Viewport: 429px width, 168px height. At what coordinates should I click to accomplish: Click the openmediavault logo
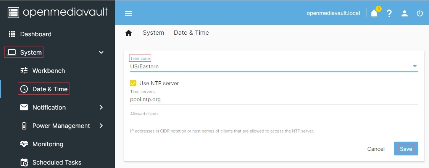pyautogui.click(x=57, y=12)
